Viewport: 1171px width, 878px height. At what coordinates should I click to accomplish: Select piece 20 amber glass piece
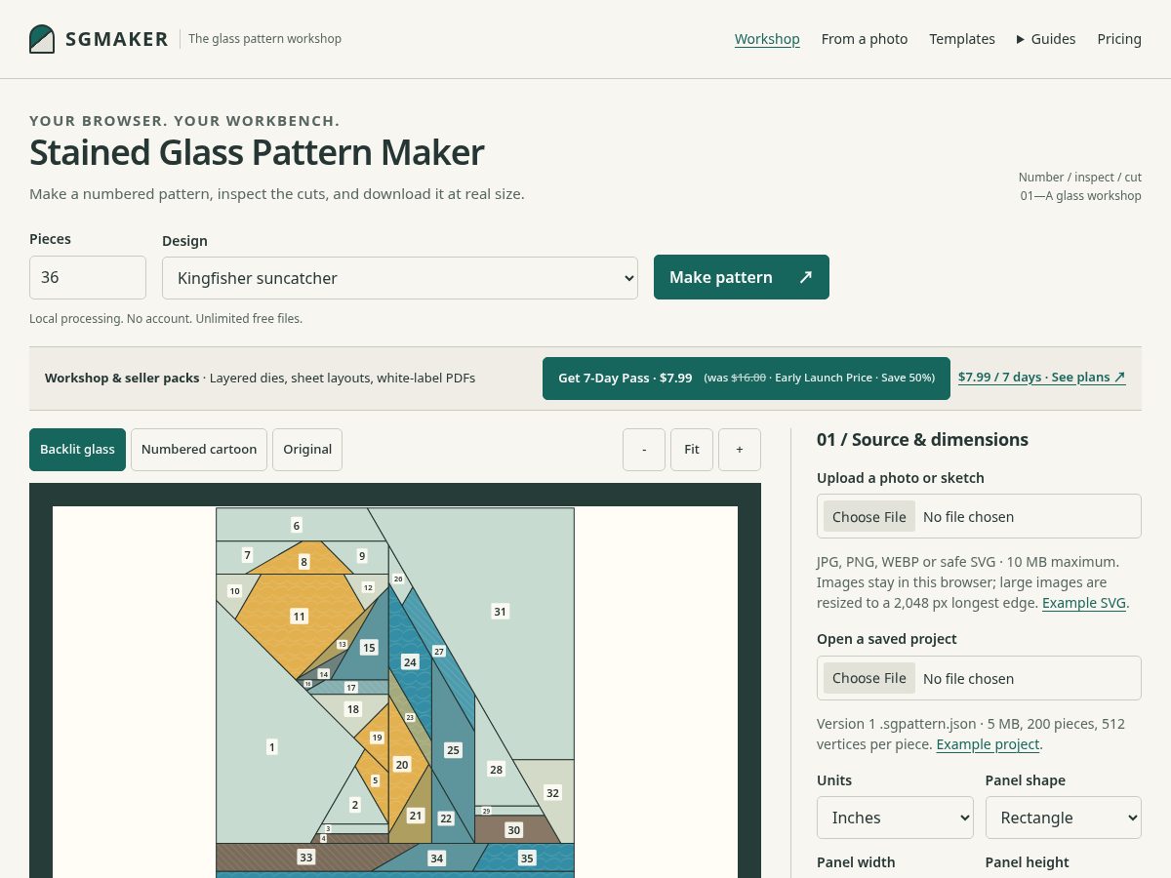(x=402, y=765)
